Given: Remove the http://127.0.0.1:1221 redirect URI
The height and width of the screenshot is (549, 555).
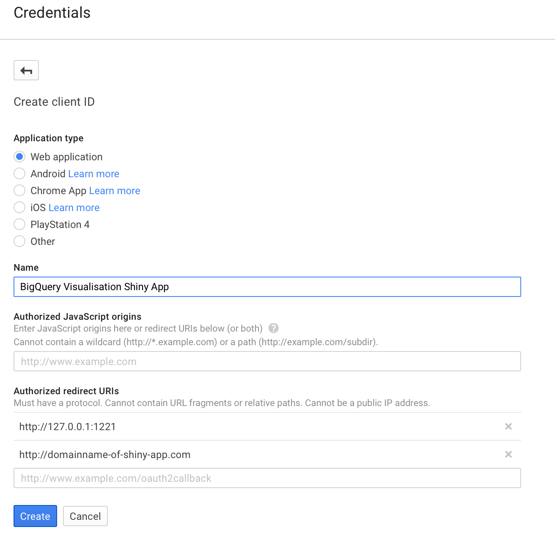Looking at the screenshot, I should click(x=508, y=426).
